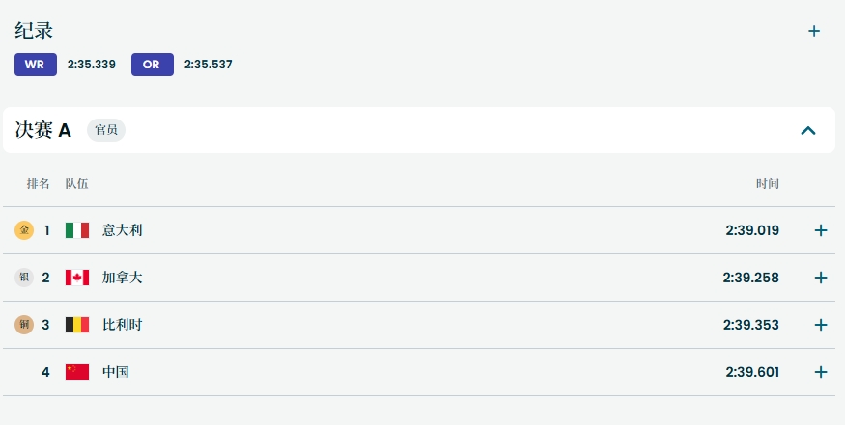Viewport: 845px width, 425px height.
Task: Select the 意大利 team name
Action: [123, 230]
